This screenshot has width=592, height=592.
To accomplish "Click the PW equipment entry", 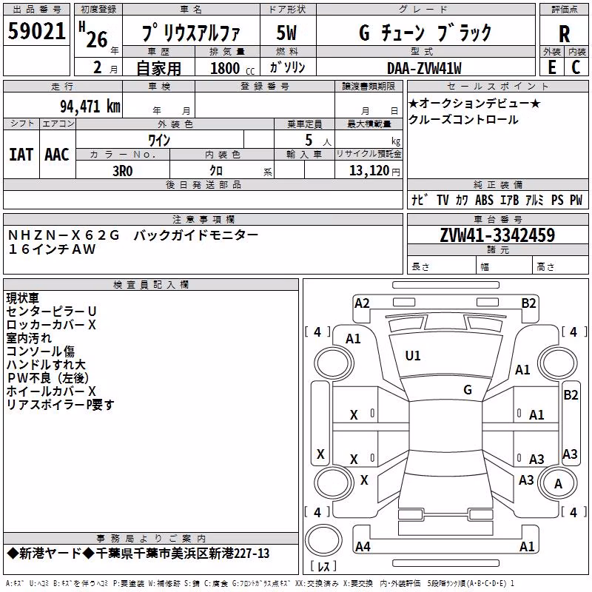I will tap(576, 200).
